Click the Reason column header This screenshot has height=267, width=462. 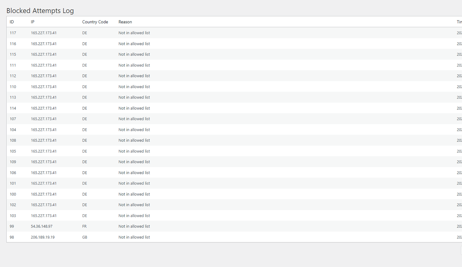tap(125, 22)
